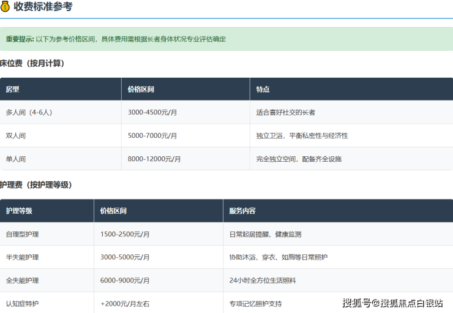Click the +2000元/月左右 price cell
The width and height of the screenshot is (453, 313).
coord(159,303)
